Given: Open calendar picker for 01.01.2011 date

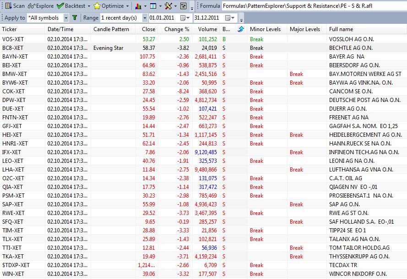Looking at the screenshot, I should point(185,18).
